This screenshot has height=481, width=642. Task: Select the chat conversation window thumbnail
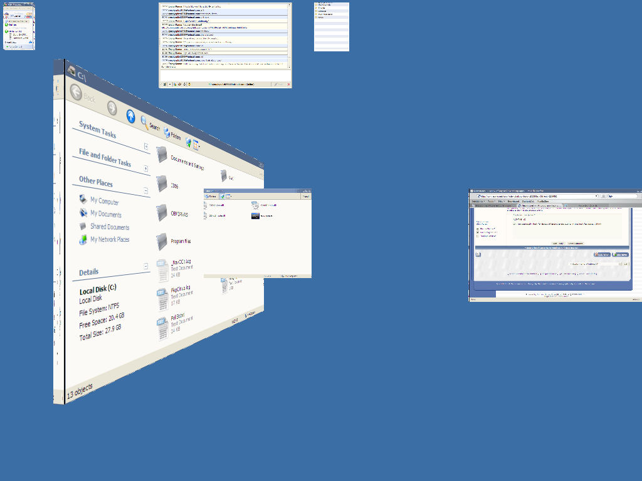click(225, 45)
